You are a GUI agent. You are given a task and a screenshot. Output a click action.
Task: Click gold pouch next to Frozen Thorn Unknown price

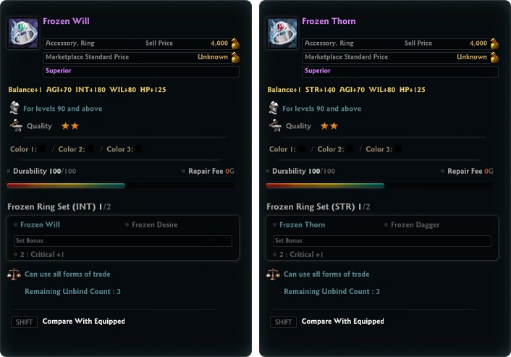coord(494,57)
